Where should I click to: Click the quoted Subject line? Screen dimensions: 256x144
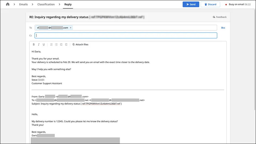tap(76, 104)
